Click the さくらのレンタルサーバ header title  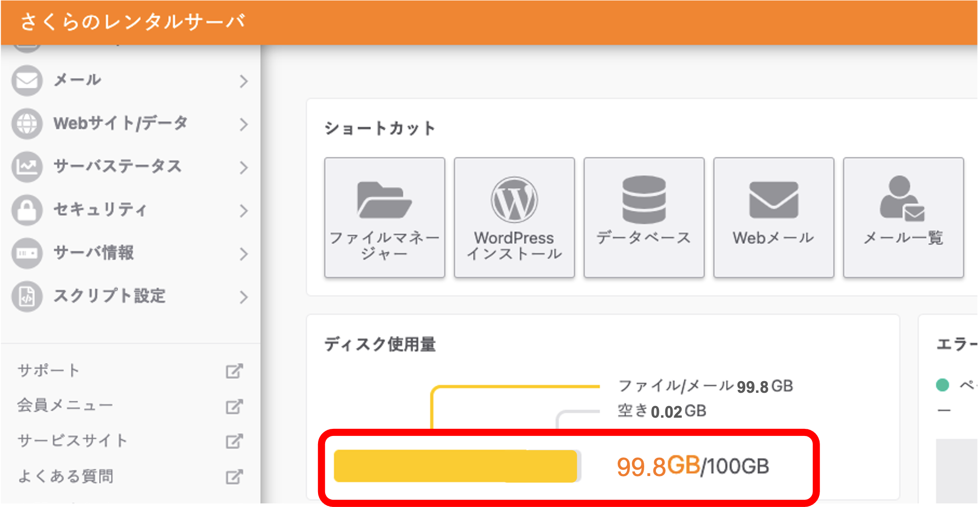click(133, 21)
